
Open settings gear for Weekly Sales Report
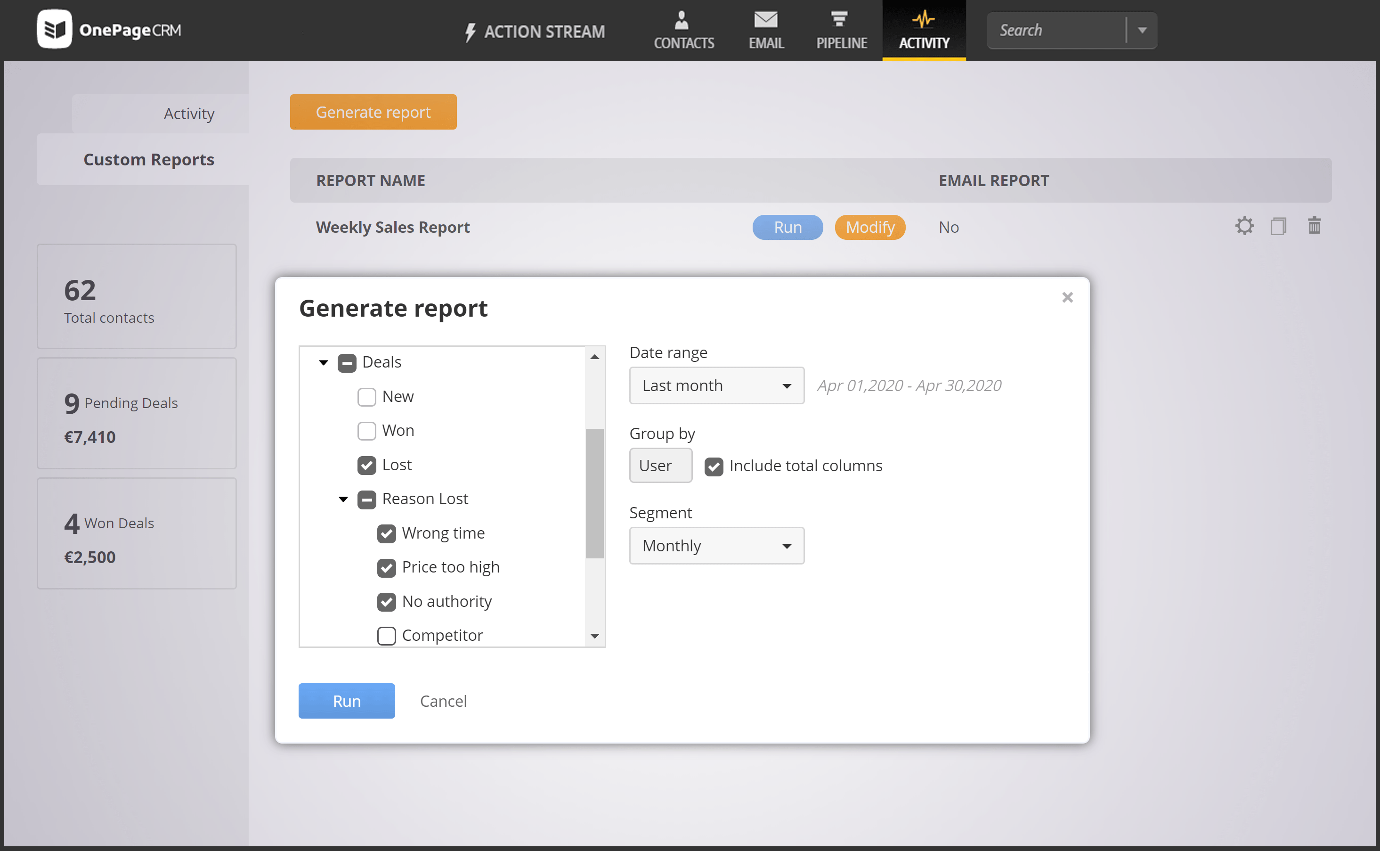[1244, 226]
